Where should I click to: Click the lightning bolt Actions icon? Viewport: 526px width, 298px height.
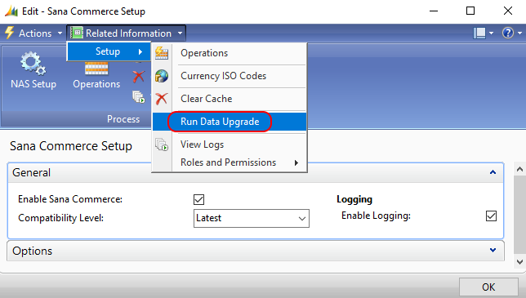click(10, 33)
